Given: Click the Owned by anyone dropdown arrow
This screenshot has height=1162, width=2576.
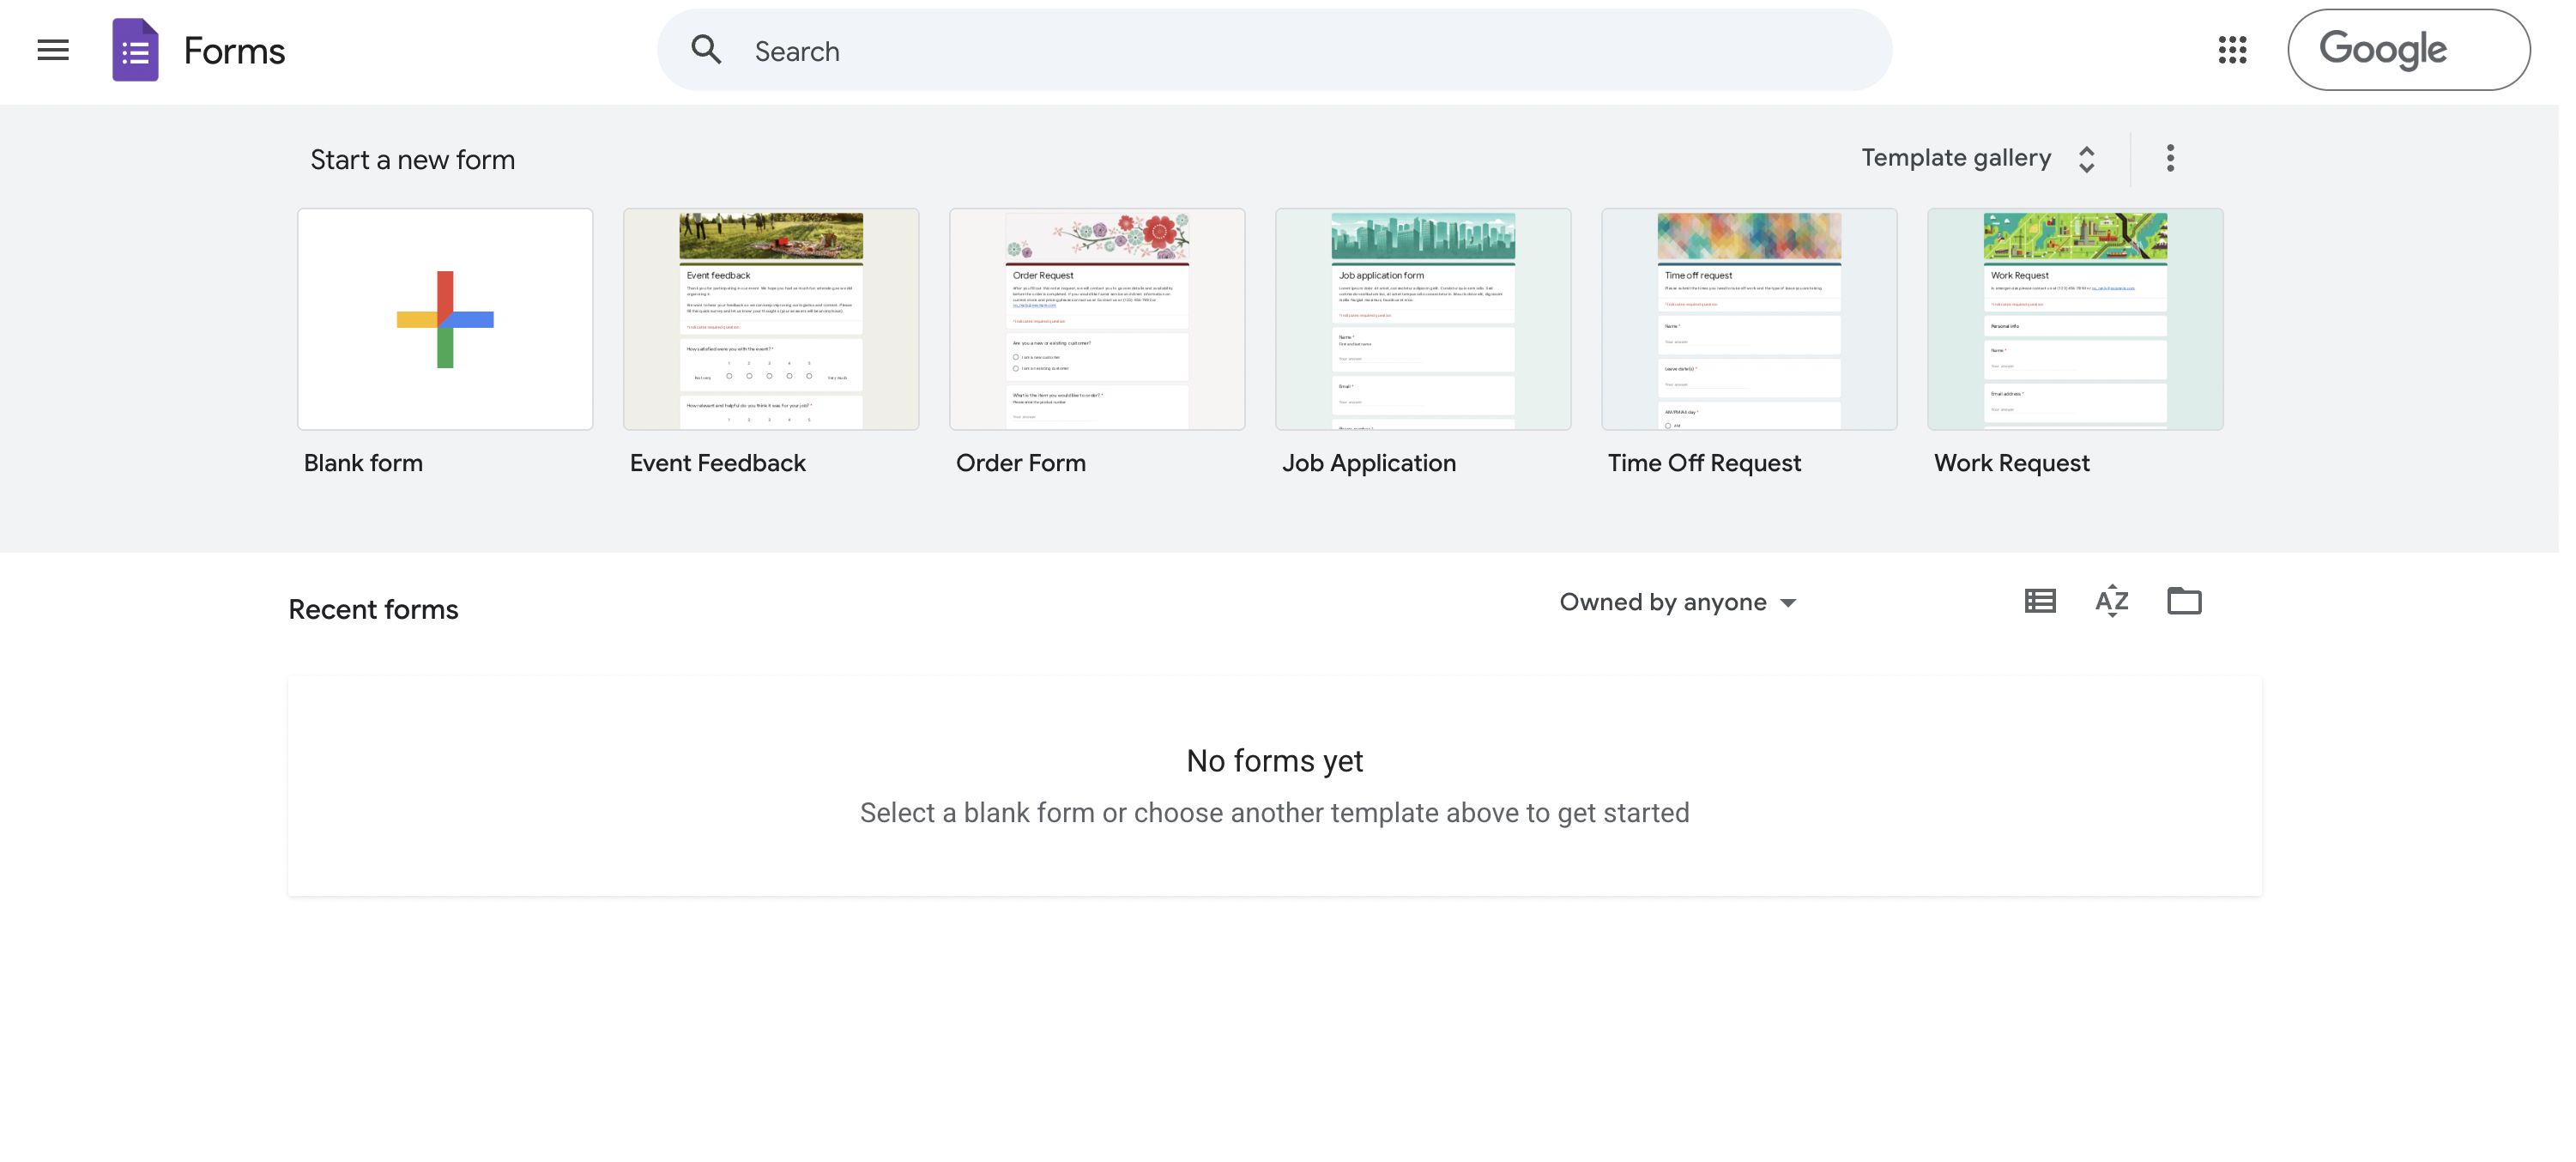Looking at the screenshot, I should point(1788,602).
